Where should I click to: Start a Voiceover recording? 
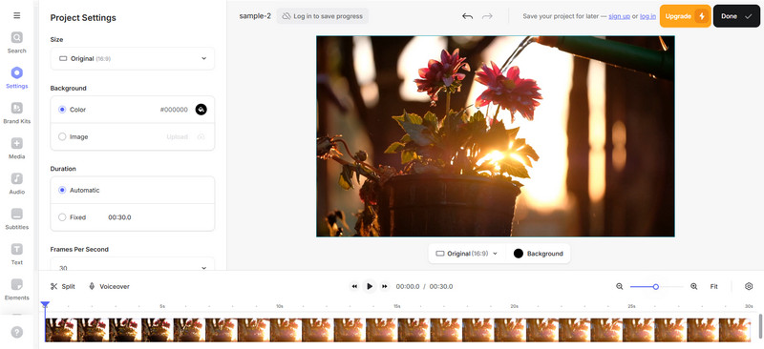click(109, 286)
